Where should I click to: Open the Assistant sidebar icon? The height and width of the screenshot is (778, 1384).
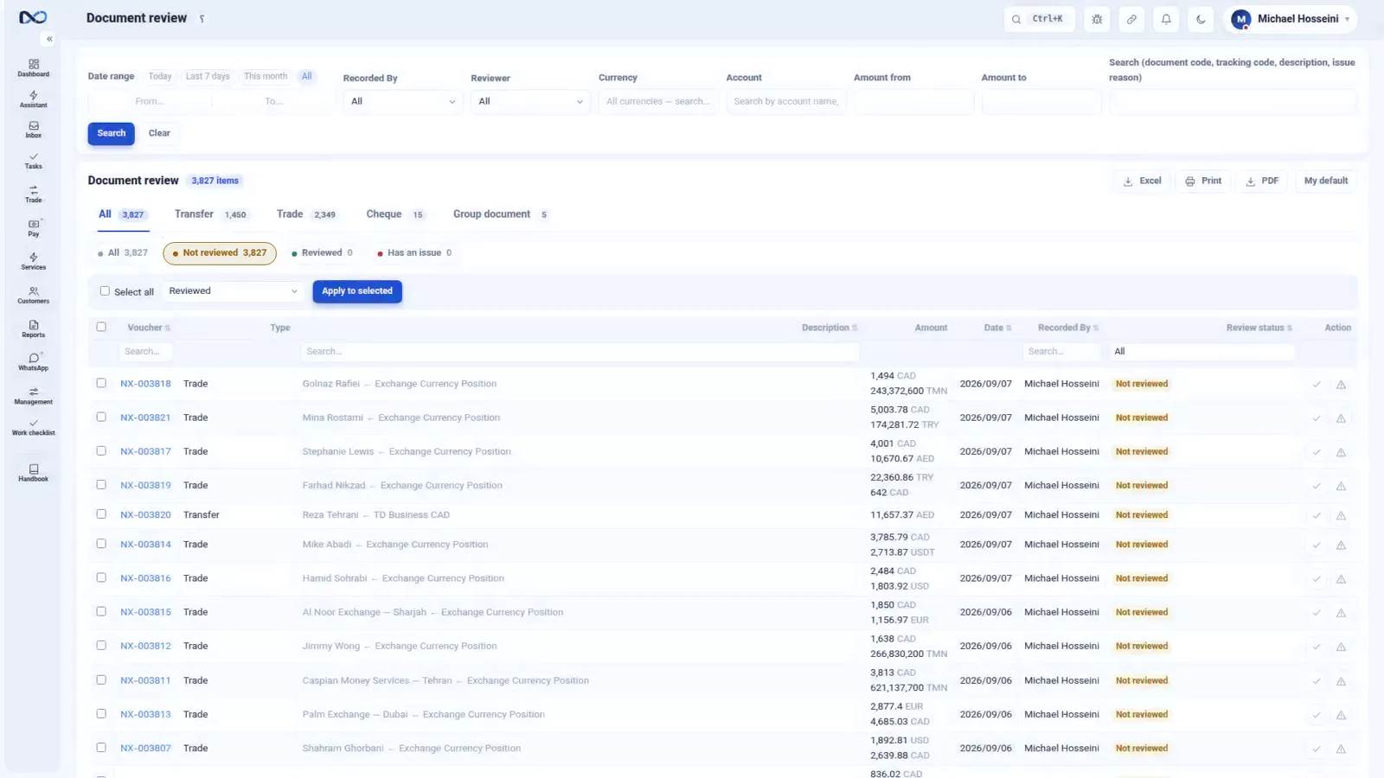(33, 99)
